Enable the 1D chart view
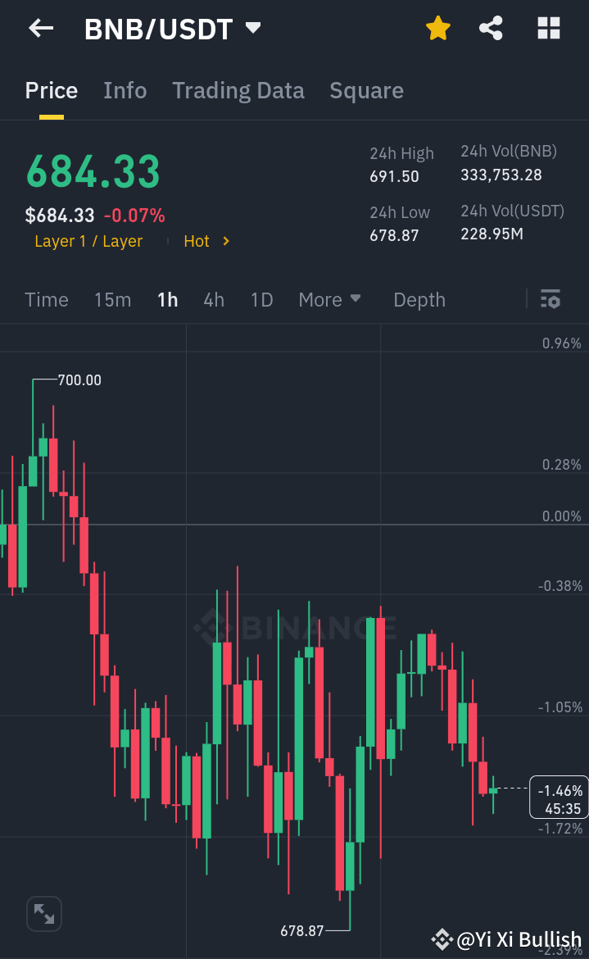Image resolution: width=589 pixels, height=959 pixels. (x=261, y=300)
